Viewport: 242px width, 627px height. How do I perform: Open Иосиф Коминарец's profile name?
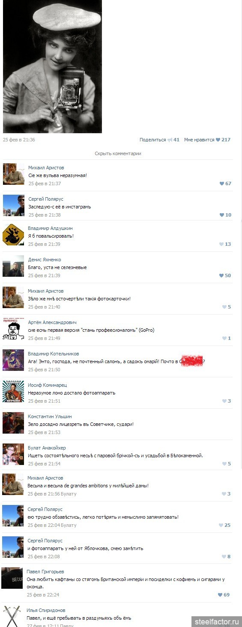[48, 385]
